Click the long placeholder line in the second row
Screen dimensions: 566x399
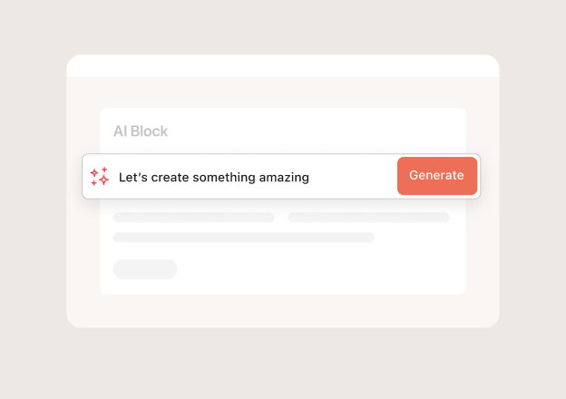coord(243,238)
